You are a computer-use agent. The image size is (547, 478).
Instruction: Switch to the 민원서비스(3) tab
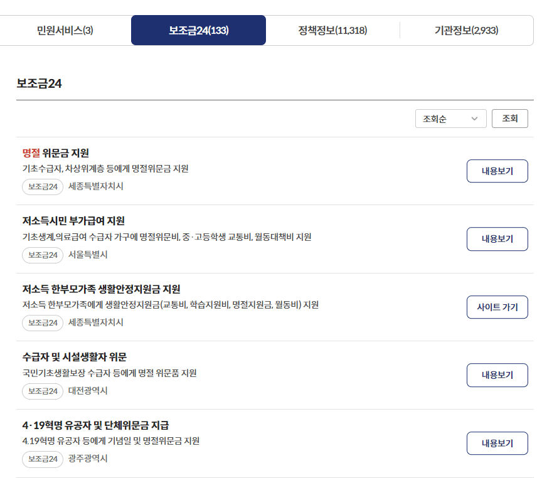[65, 29]
